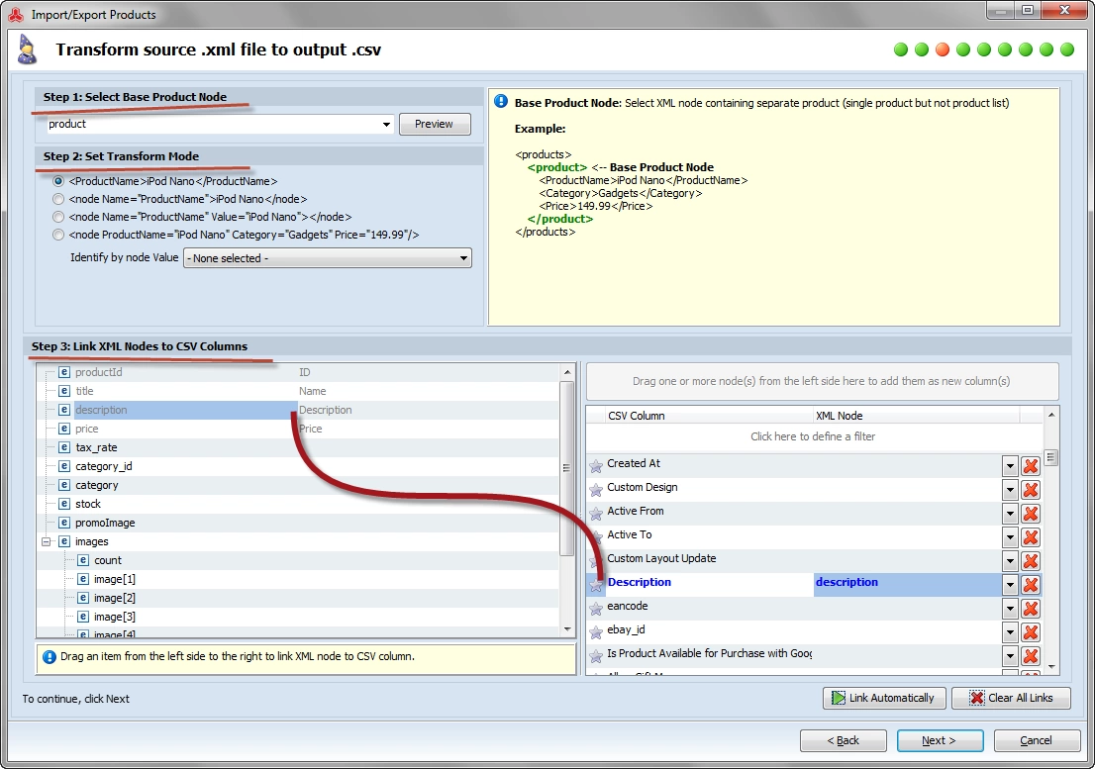Select the node Name and Value attribute mode

tap(58, 217)
